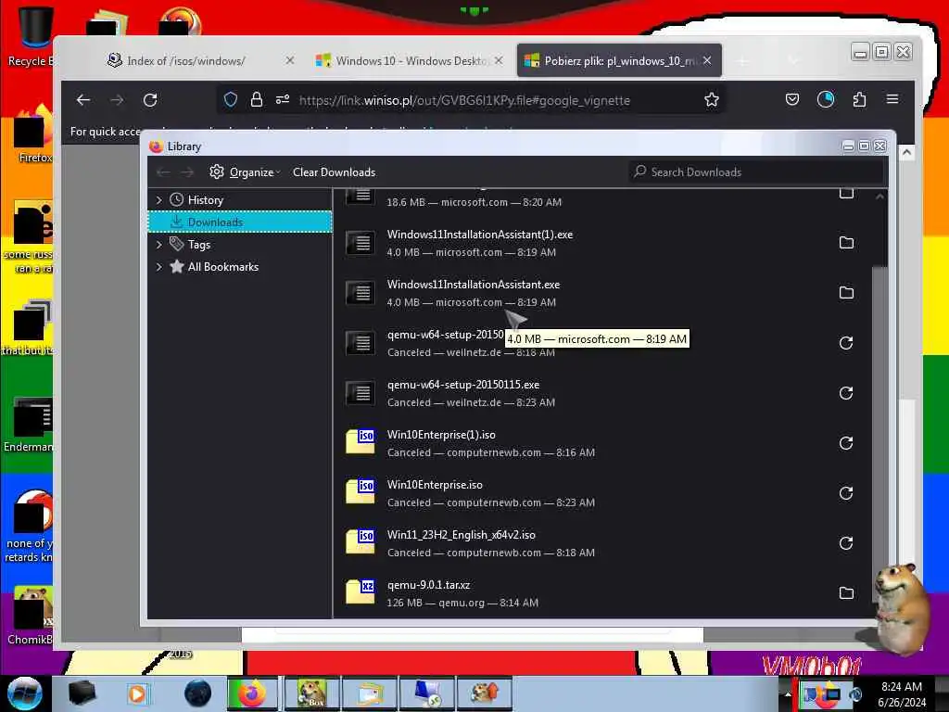The image size is (949, 712).
Task: Open Windows Media Player from the taskbar
Action: pyautogui.click(x=137, y=693)
